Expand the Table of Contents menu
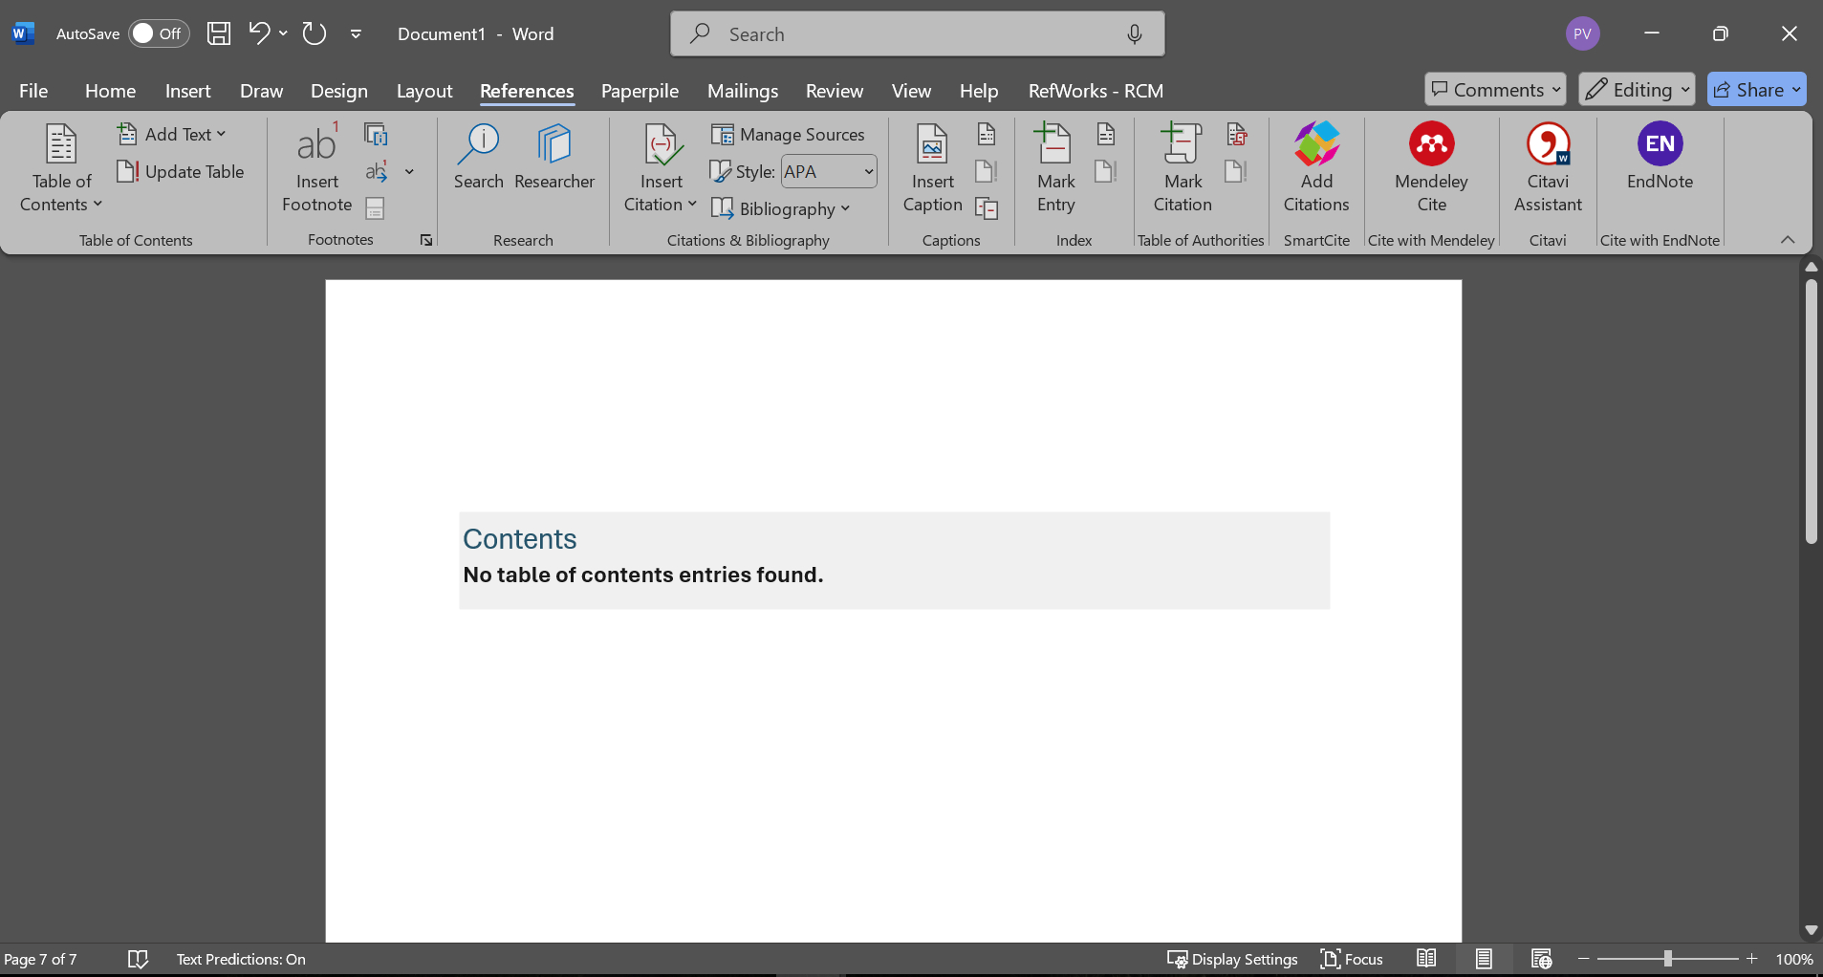The image size is (1823, 977). [61, 168]
